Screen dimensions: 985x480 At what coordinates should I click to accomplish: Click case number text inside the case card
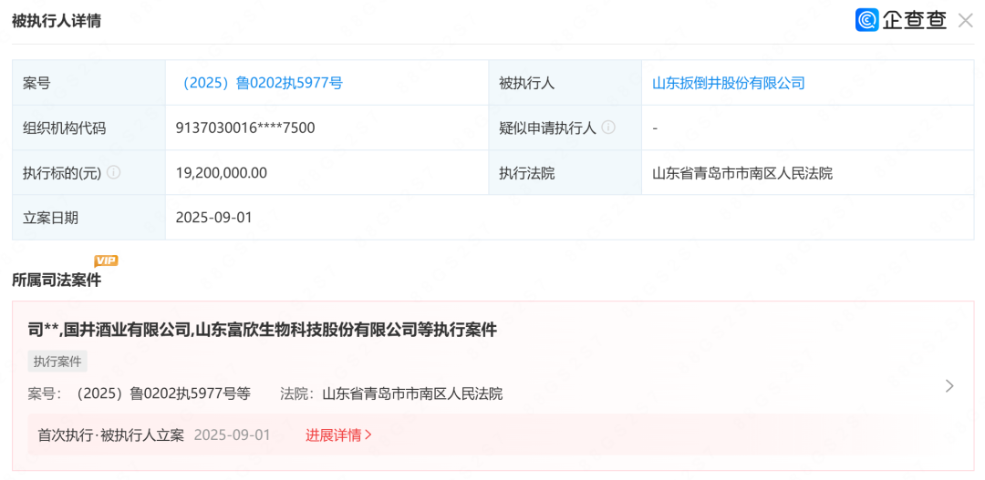click(x=162, y=393)
